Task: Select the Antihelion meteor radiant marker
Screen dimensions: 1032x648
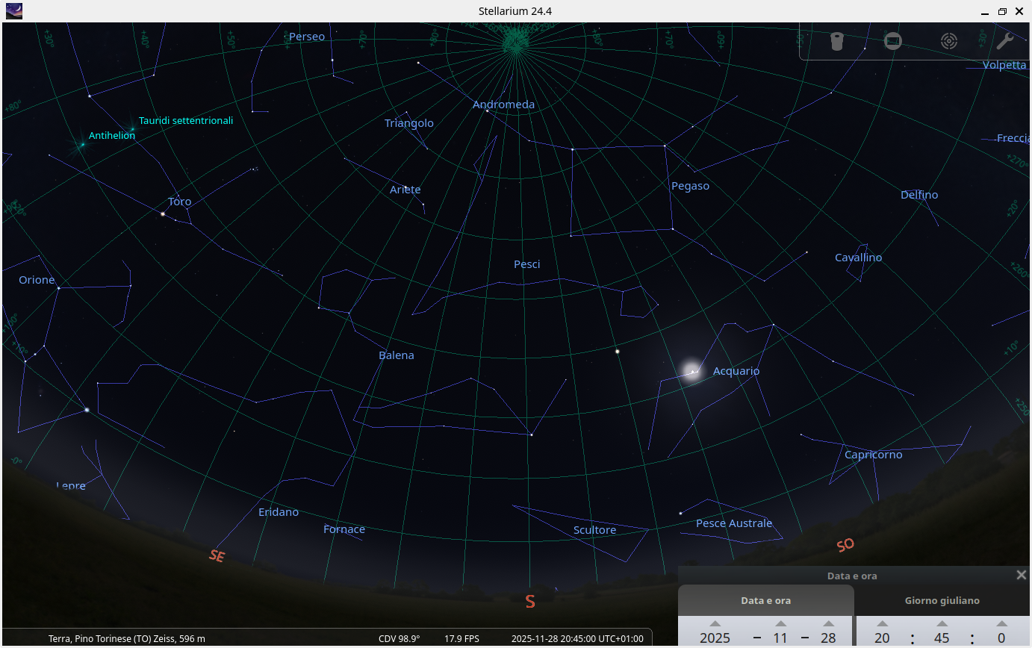Action: pyautogui.click(x=82, y=144)
